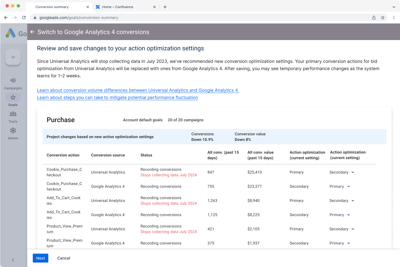Open Goals in the sidebar
The image size is (400, 267).
(x=13, y=100)
